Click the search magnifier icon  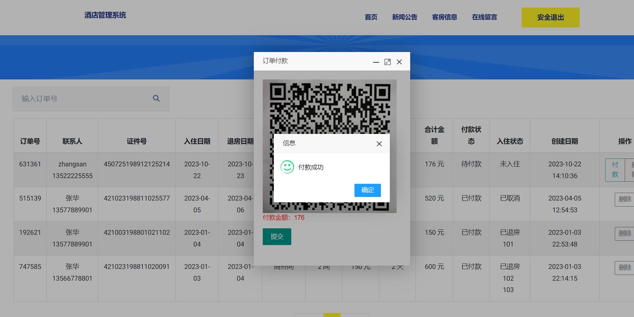point(156,98)
